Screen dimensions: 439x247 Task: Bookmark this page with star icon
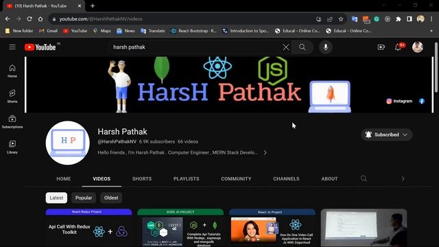341,19
